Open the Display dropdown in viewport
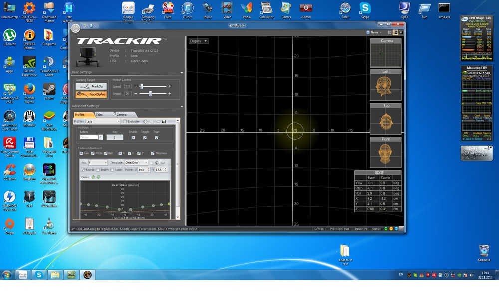This screenshot has width=499, height=297. [x=198, y=41]
